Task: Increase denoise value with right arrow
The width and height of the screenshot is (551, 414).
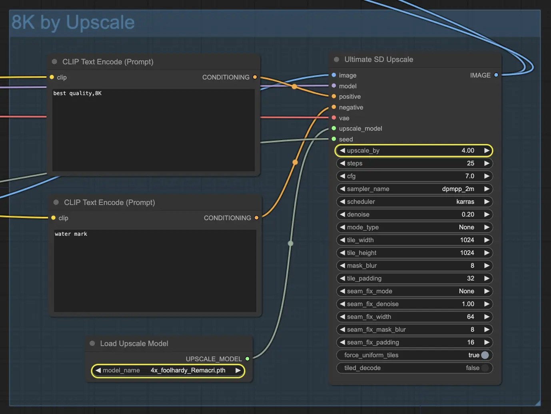Action: pos(487,214)
